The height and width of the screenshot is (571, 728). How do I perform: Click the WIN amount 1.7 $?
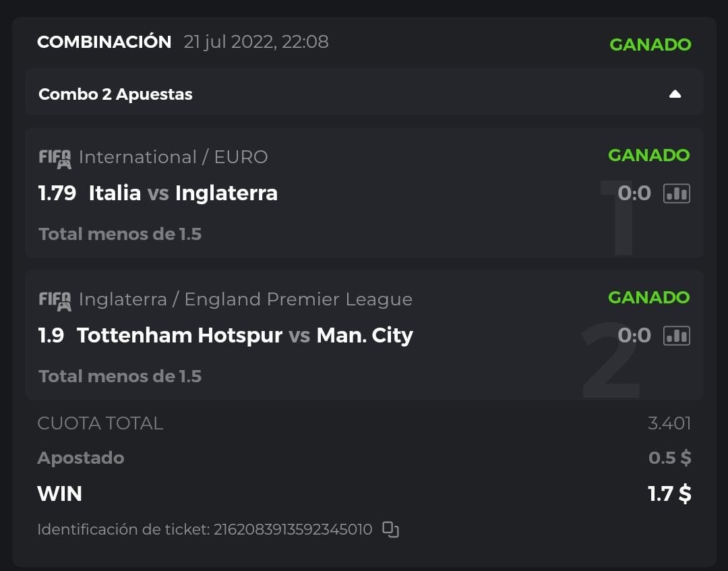point(669,494)
